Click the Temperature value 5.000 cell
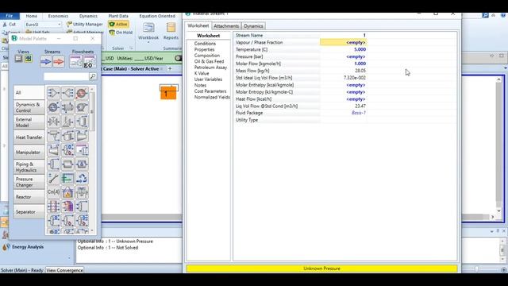 (344, 49)
